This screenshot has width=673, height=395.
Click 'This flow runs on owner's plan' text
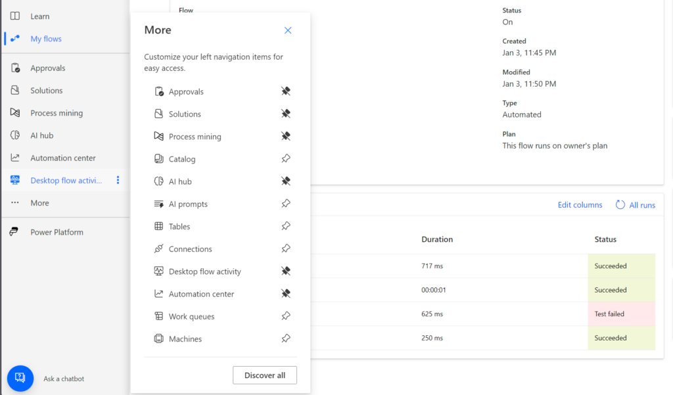tap(555, 145)
